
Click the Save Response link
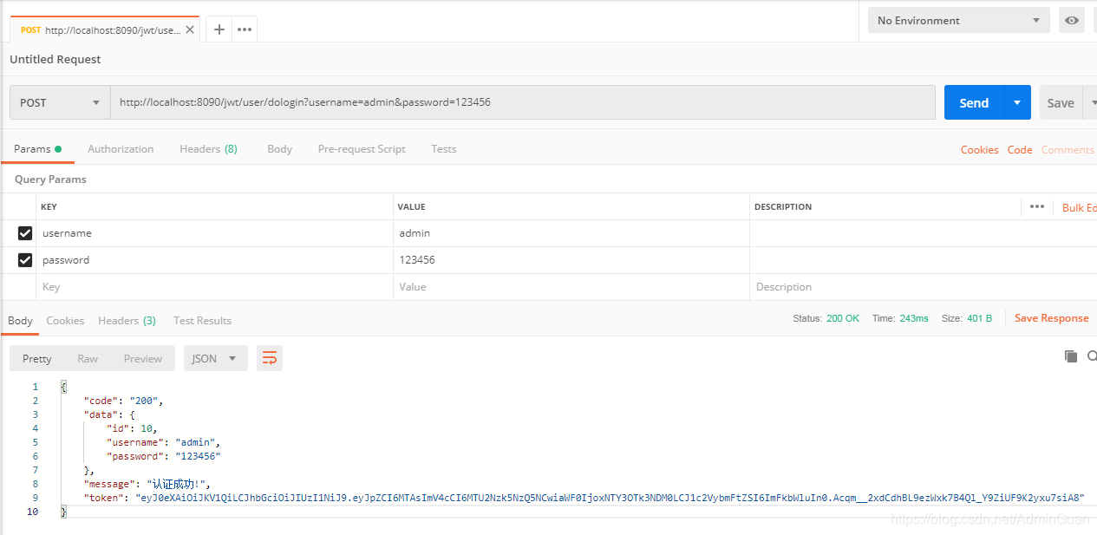(1051, 317)
